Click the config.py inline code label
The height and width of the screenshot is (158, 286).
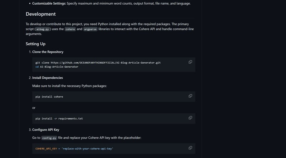49,138
